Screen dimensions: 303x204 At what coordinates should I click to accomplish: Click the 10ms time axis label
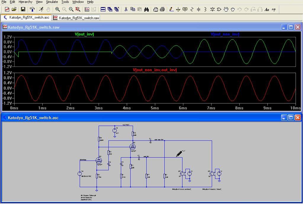[296, 108]
